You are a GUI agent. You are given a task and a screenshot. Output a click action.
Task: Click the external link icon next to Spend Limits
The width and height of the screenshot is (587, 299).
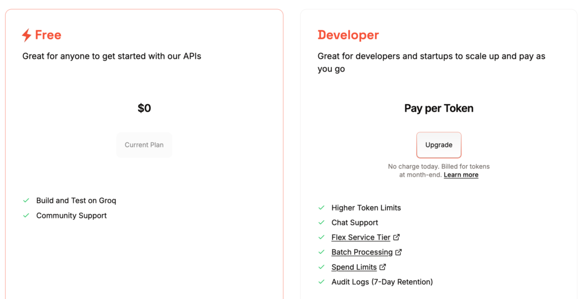(x=383, y=267)
